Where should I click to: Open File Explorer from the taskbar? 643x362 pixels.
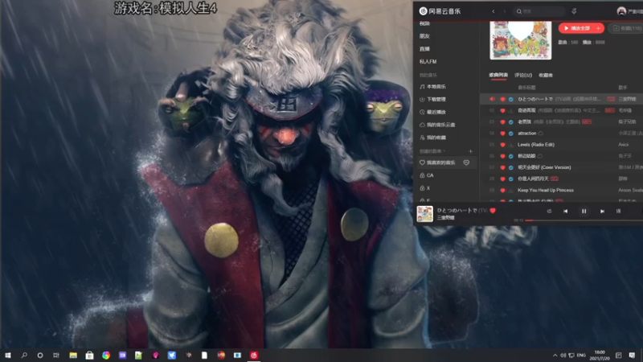tap(73, 355)
